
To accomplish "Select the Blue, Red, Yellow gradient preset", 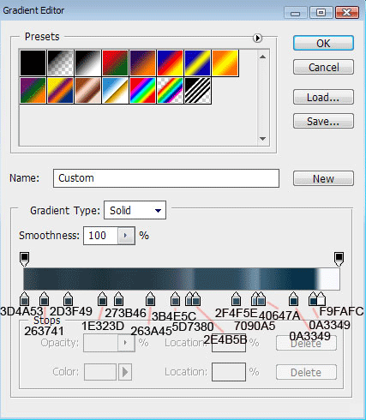I will 170,63.
